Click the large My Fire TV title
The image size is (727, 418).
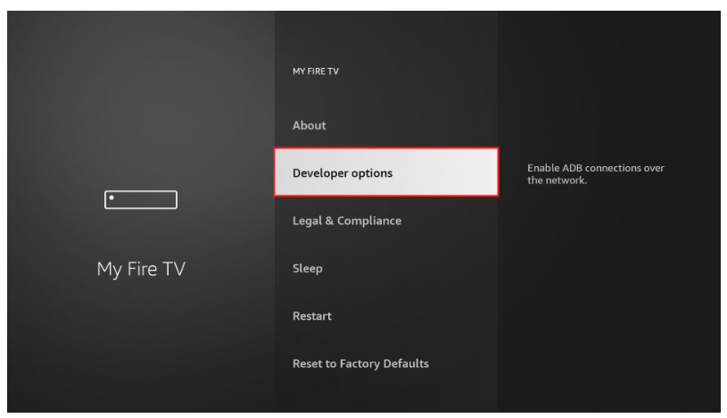pyautogui.click(x=141, y=269)
